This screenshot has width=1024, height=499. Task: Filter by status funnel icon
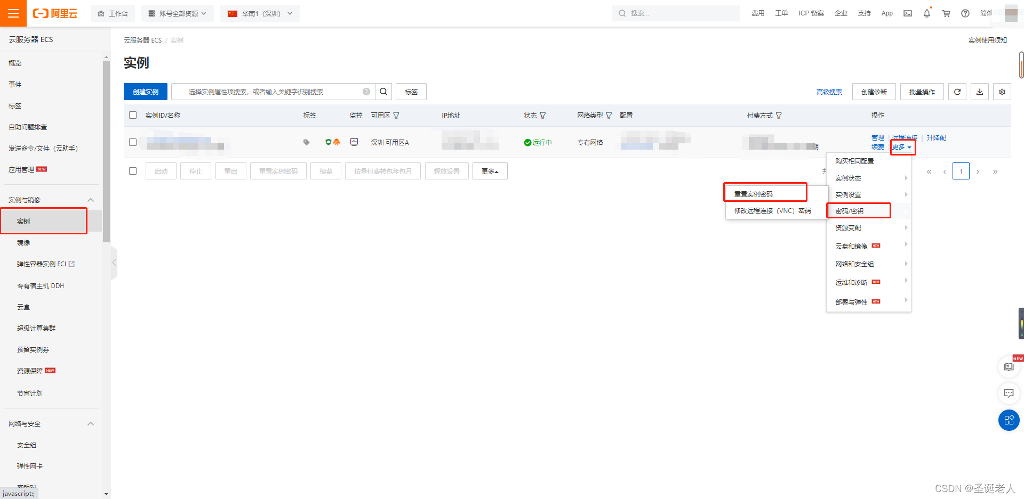point(543,115)
